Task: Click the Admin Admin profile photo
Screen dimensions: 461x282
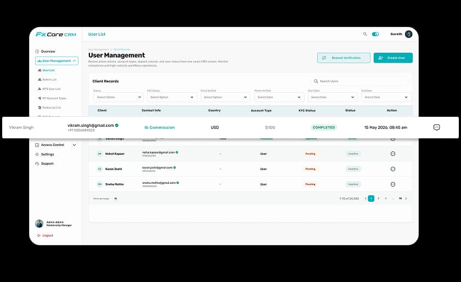Action: coord(39,224)
